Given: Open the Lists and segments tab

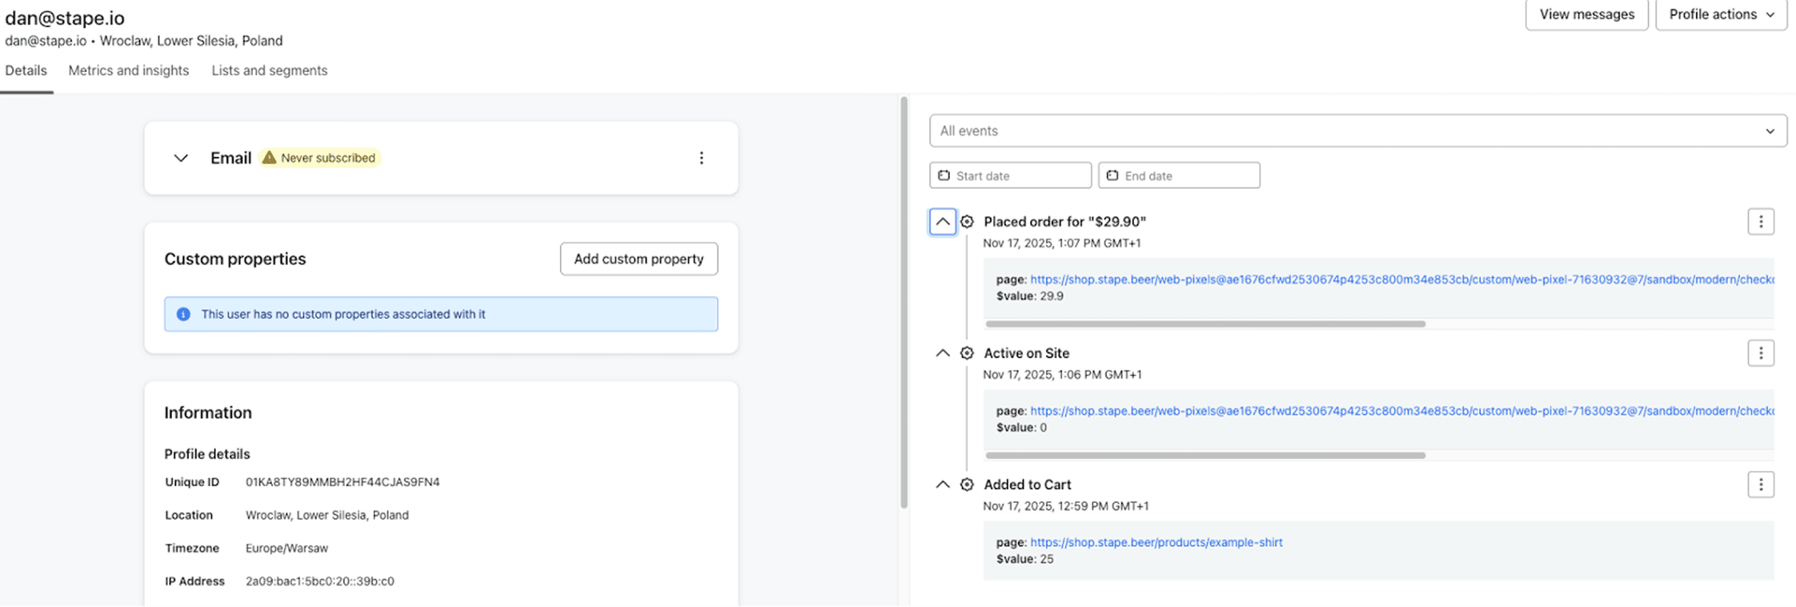Looking at the screenshot, I should 269,70.
